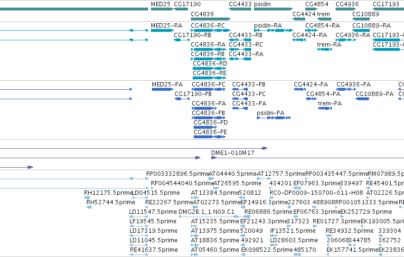Click EST LP19545.5prime
This screenshot has width=404, height=257.
tap(153, 221)
